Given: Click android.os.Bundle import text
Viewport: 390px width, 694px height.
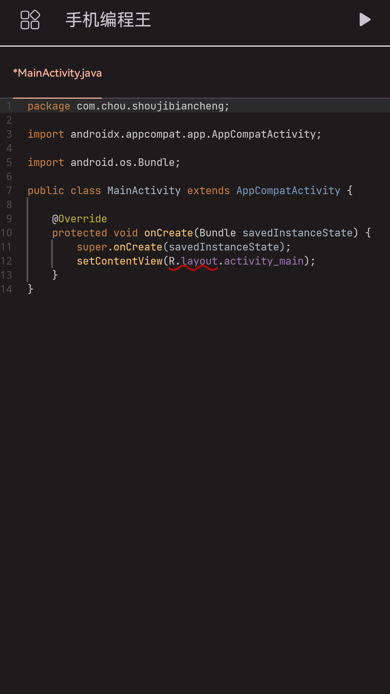Looking at the screenshot, I should (x=122, y=162).
